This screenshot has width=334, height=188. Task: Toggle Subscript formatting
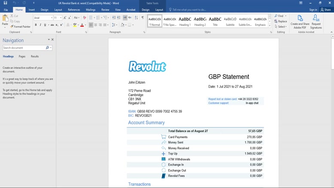pos(57,25)
